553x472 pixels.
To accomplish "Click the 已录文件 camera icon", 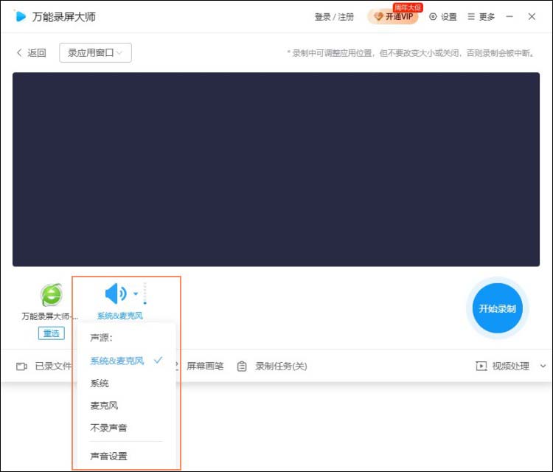I will (22, 366).
